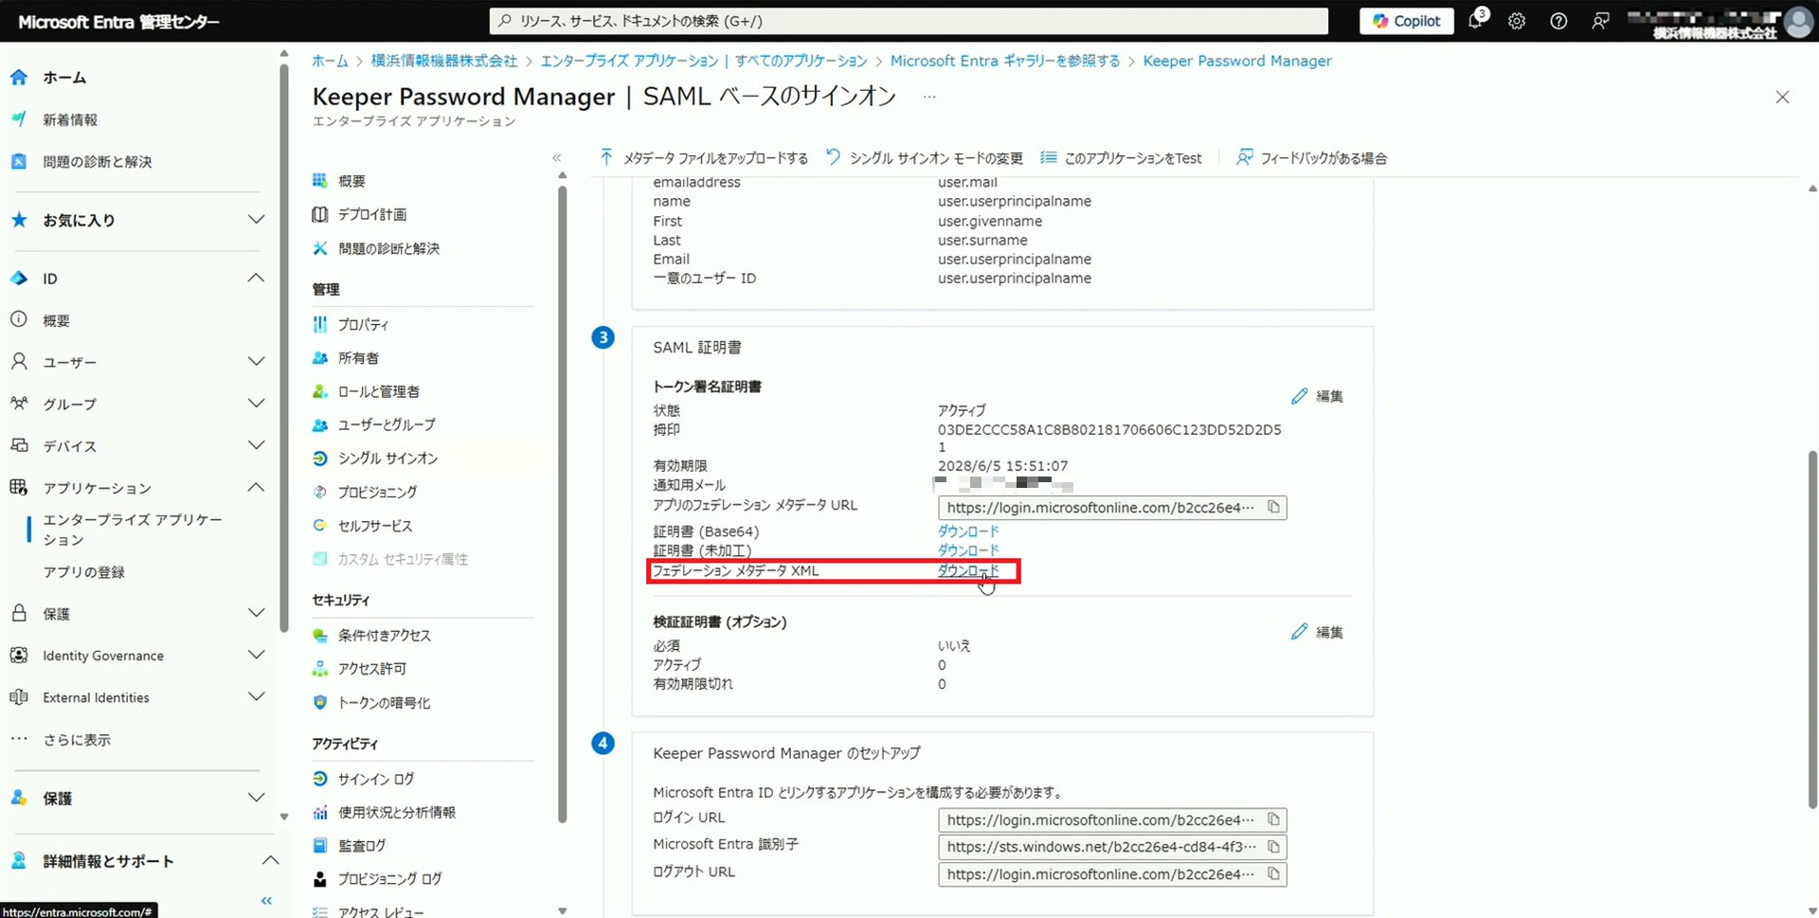Download the フェデレーション メタデータ XML
This screenshot has width=1819, height=918.
(x=967, y=570)
